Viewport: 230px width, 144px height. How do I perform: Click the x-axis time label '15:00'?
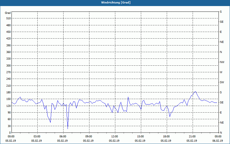click(141, 137)
